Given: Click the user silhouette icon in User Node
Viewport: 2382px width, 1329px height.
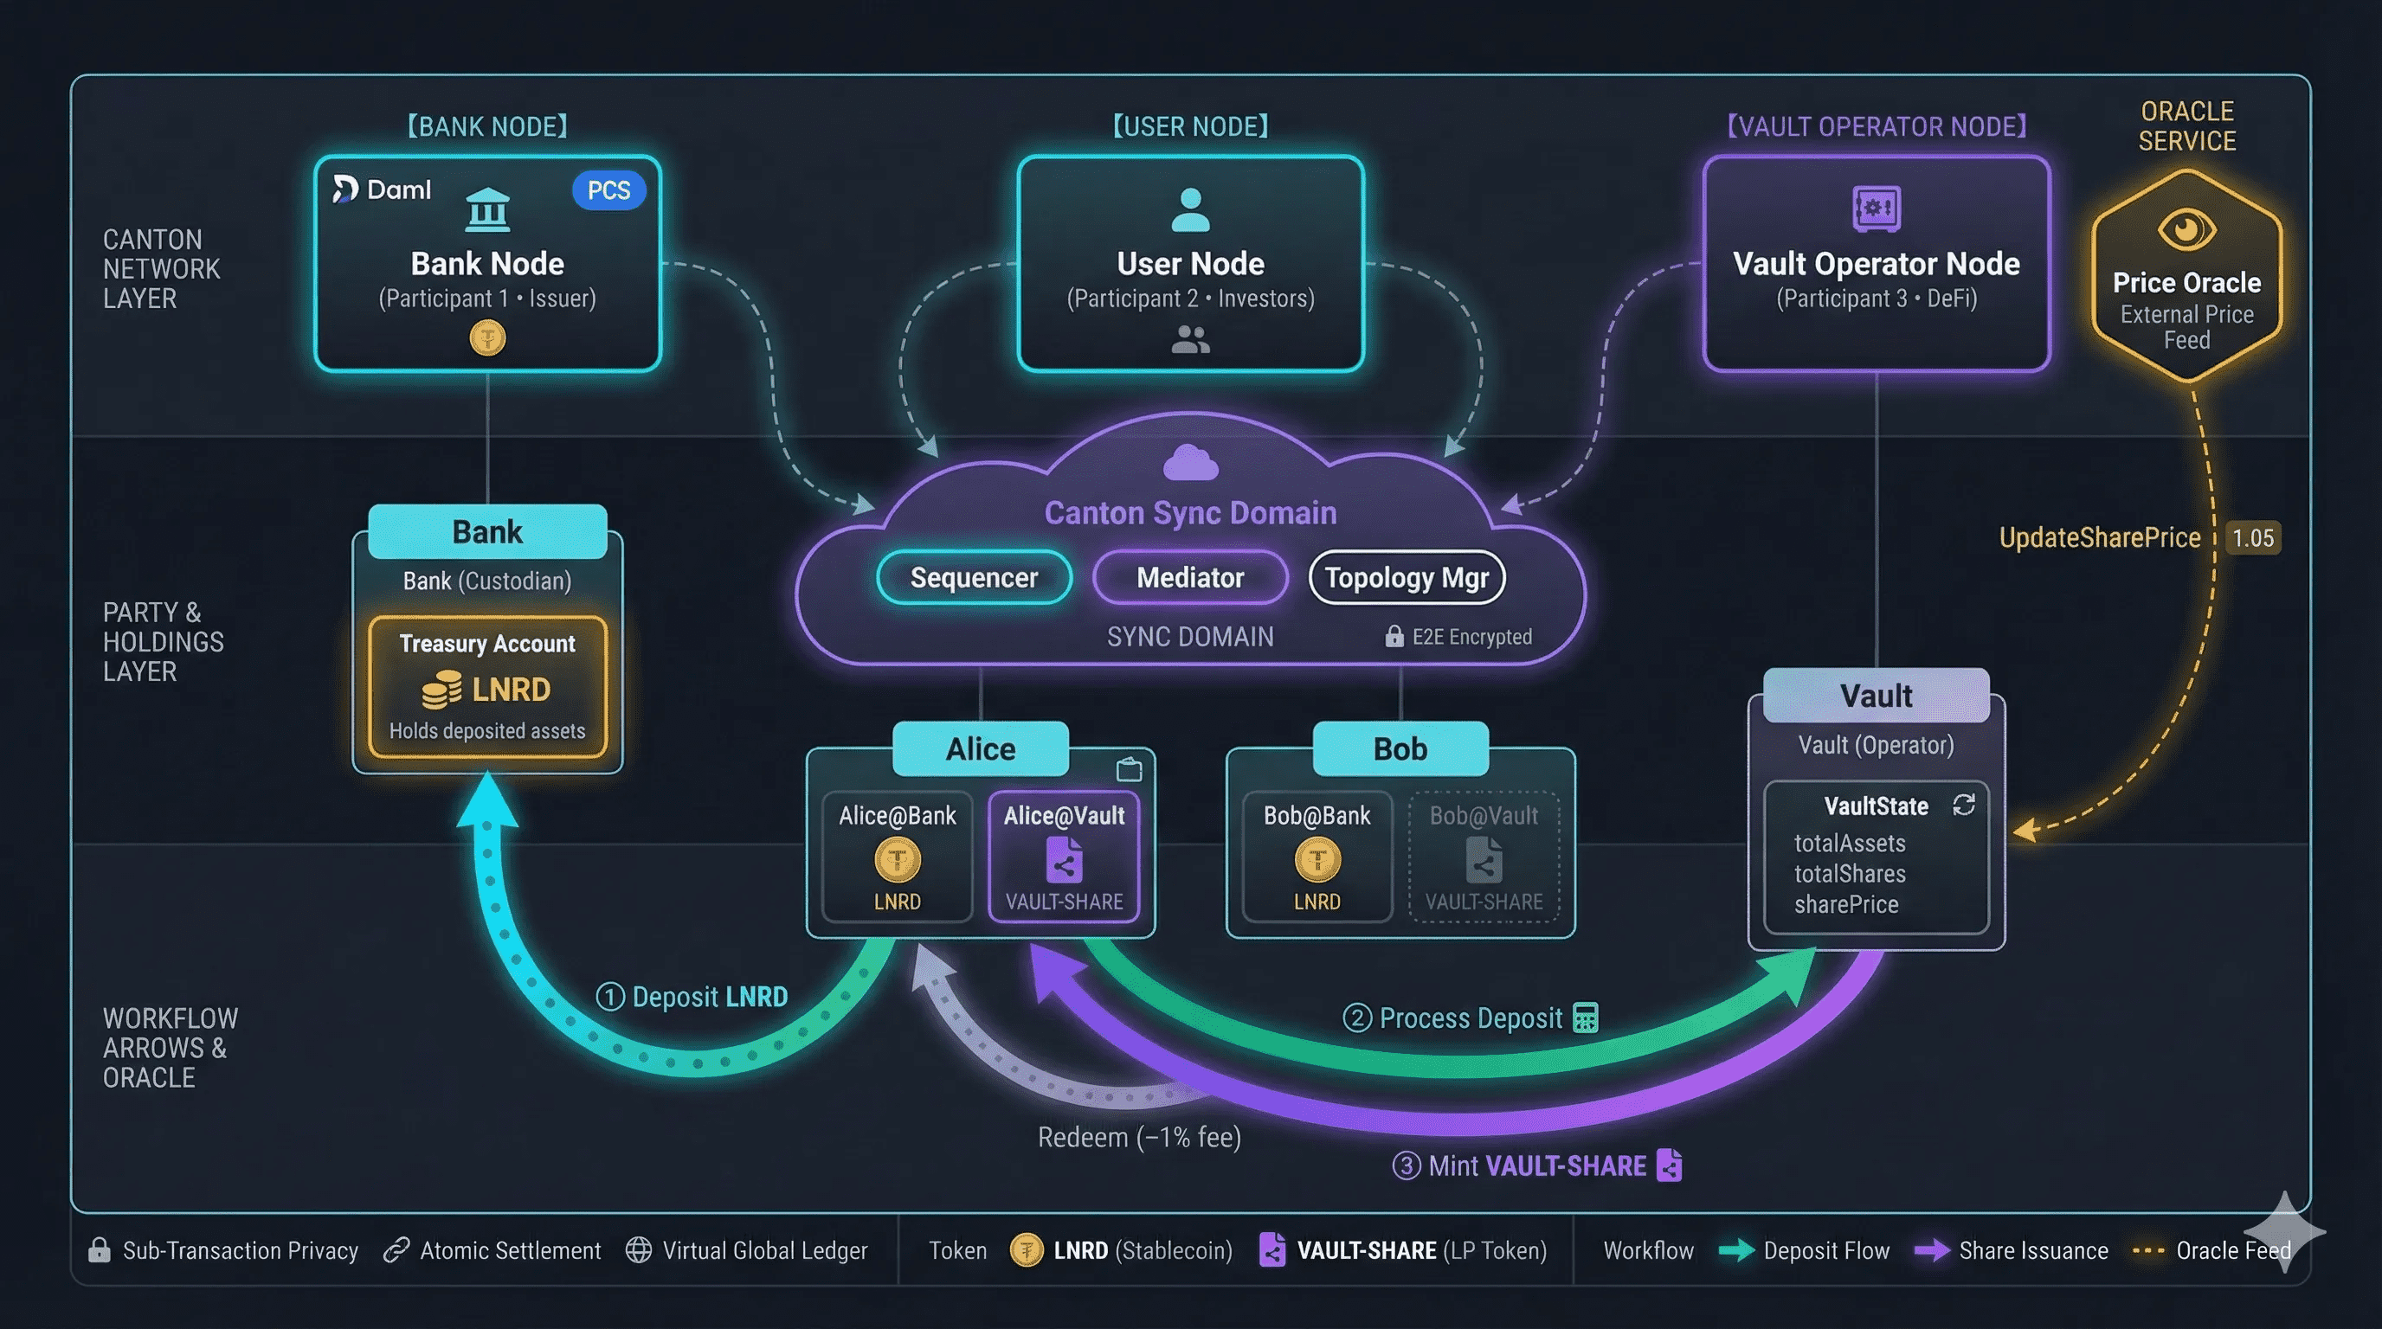Looking at the screenshot, I should [x=1190, y=209].
